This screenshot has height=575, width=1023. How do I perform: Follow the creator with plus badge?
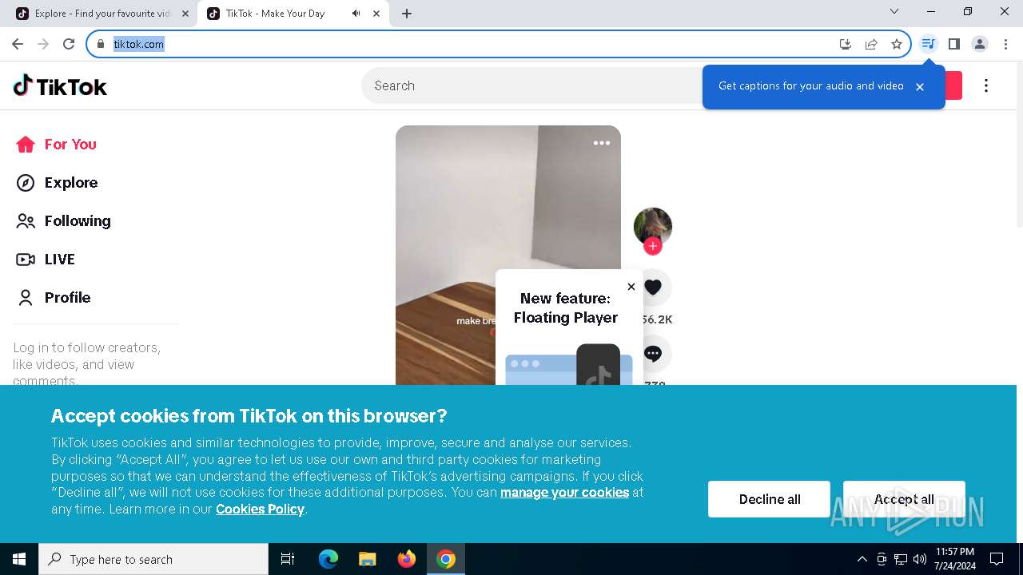653,246
